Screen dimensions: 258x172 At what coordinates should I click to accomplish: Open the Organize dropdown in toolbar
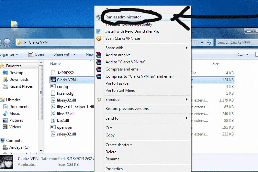click(x=9, y=54)
